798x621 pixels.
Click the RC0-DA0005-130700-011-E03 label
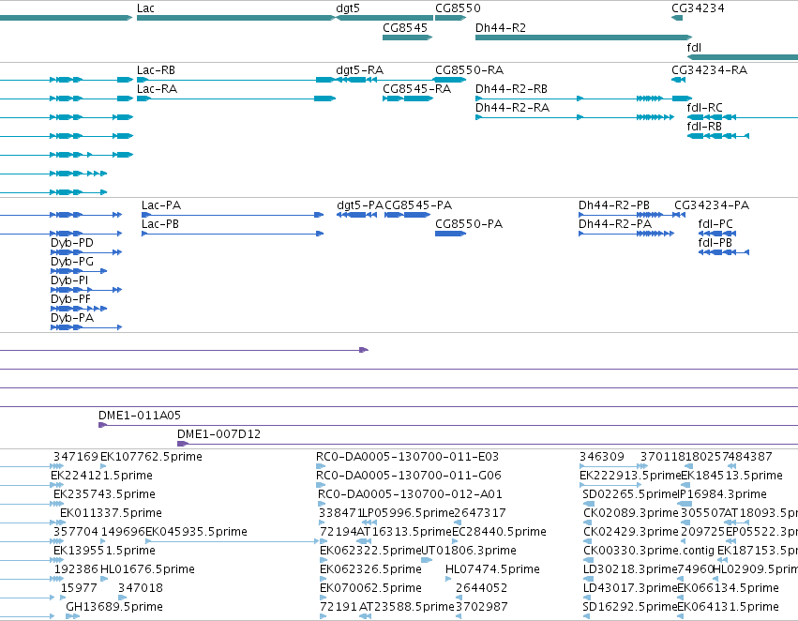pos(408,457)
